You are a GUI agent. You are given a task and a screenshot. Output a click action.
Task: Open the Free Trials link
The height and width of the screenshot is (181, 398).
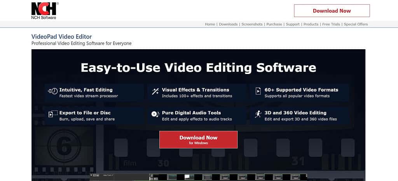(331, 24)
